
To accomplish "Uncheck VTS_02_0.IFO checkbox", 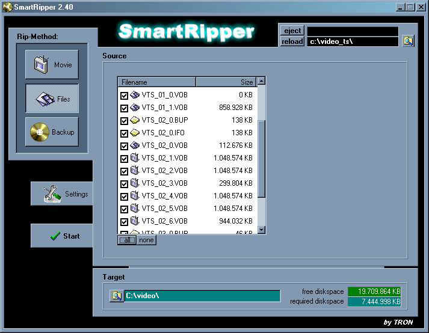I will (x=124, y=133).
